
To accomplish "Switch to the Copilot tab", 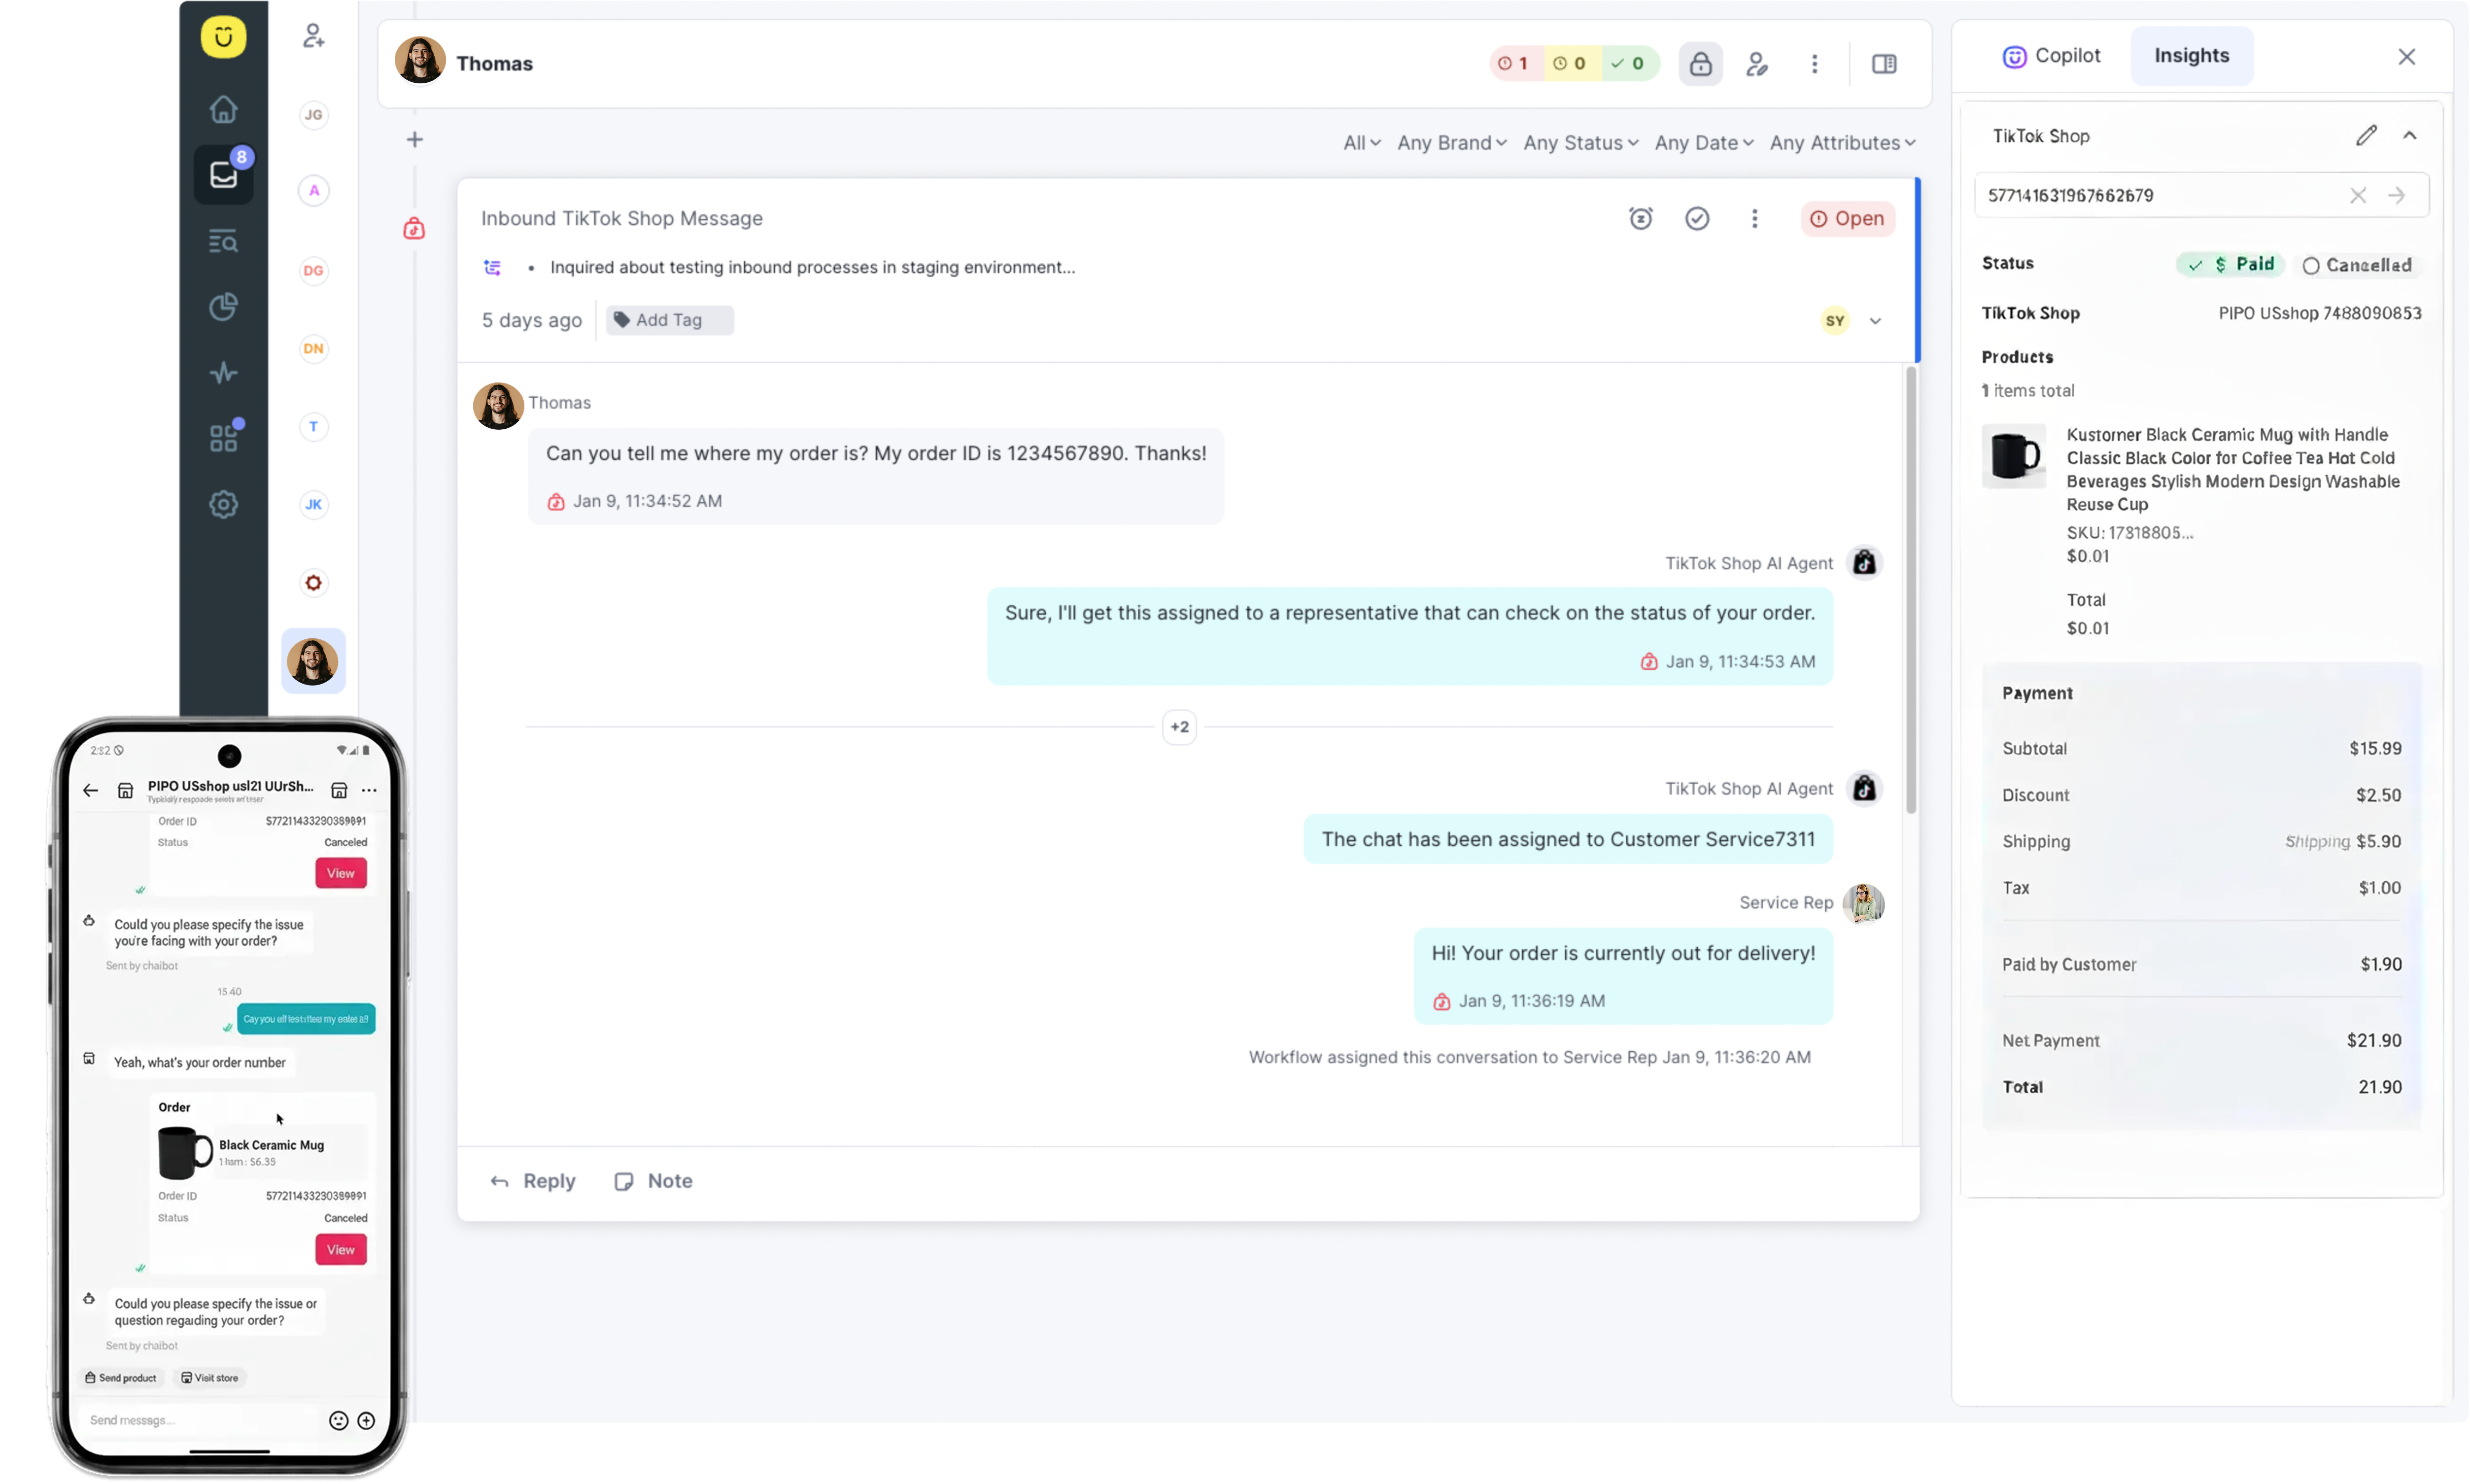I will pyautogui.click(x=2051, y=56).
